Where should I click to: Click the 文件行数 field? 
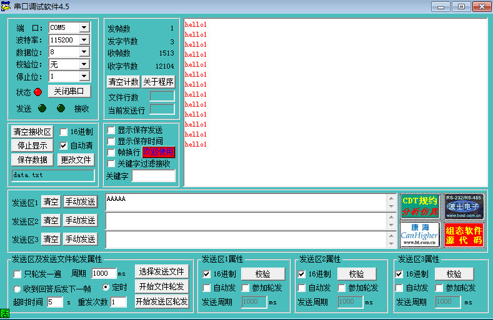point(162,96)
